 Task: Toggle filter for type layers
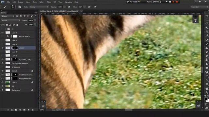point(24,16)
